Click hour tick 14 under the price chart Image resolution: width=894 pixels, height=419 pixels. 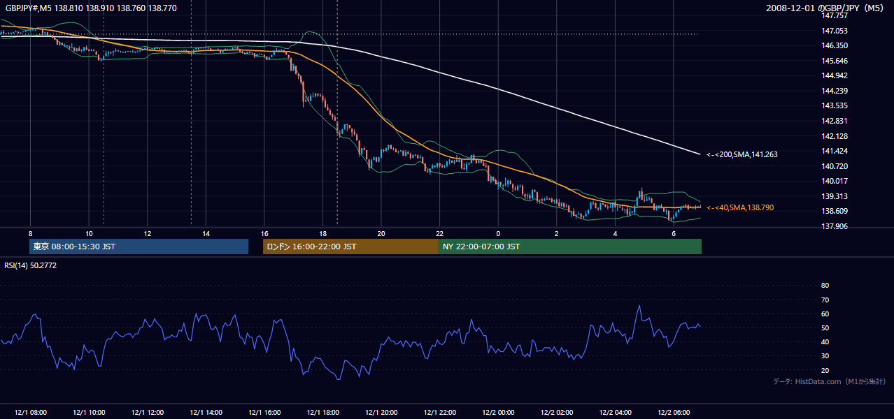click(206, 233)
